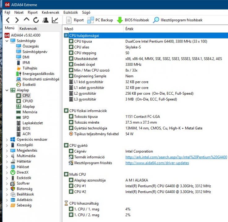
Task: Select the L3 gyorsítótár row
Action: pyautogui.click(x=146, y=99)
